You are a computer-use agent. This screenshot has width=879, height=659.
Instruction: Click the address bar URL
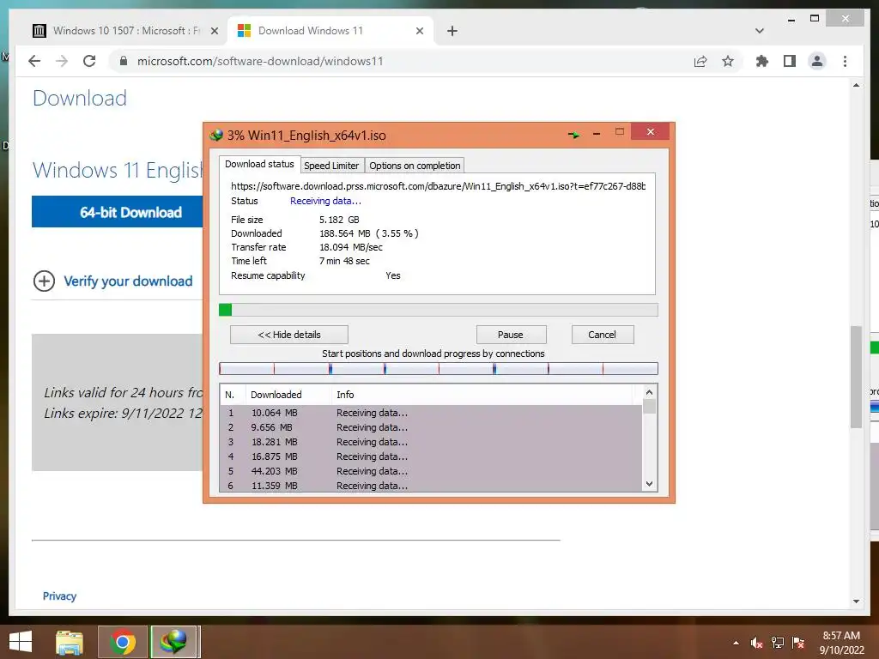tap(260, 61)
